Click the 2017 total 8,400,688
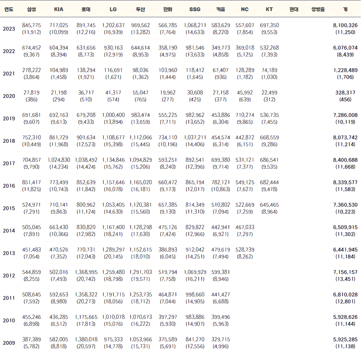 (x=345, y=160)
